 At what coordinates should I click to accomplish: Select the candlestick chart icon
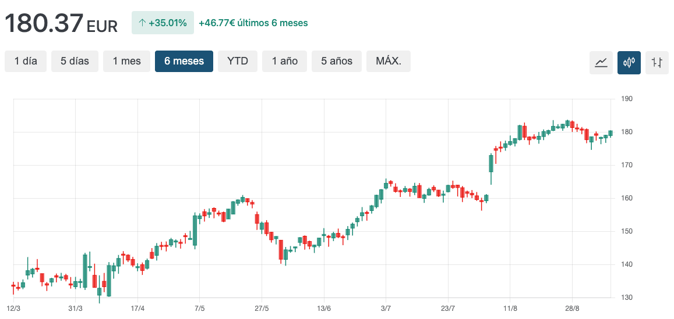(629, 62)
